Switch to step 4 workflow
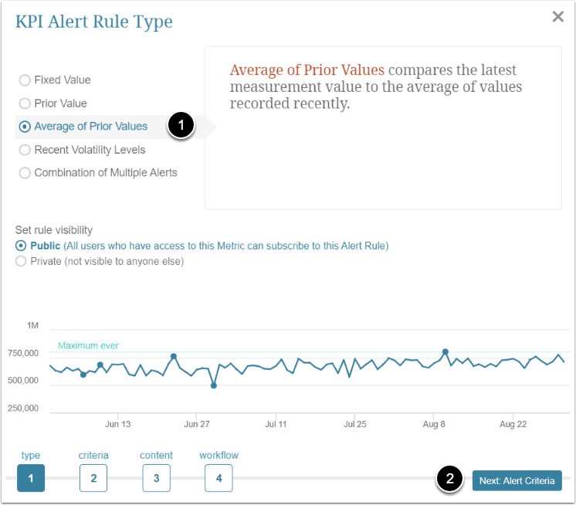Viewport: 576px width, 505px height. [x=219, y=478]
